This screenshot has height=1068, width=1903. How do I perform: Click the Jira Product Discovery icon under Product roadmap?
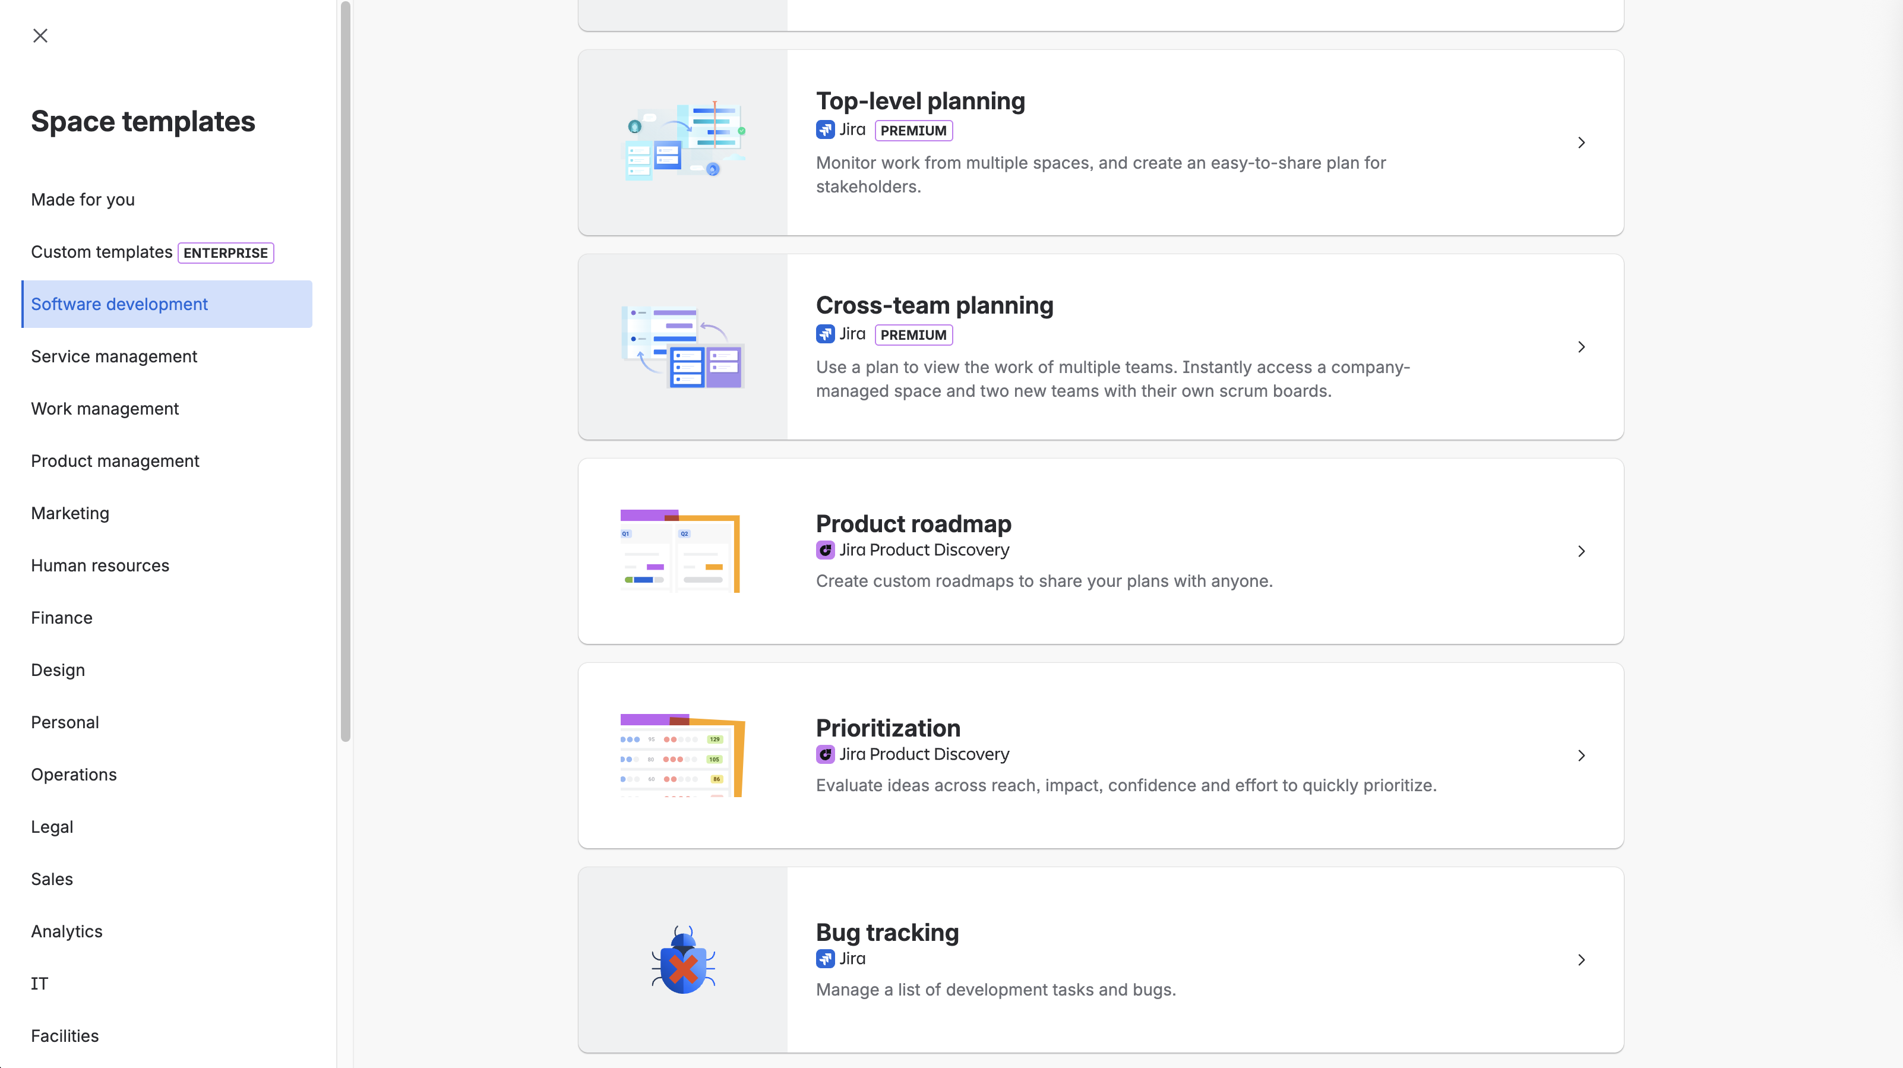click(x=825, y=550)
